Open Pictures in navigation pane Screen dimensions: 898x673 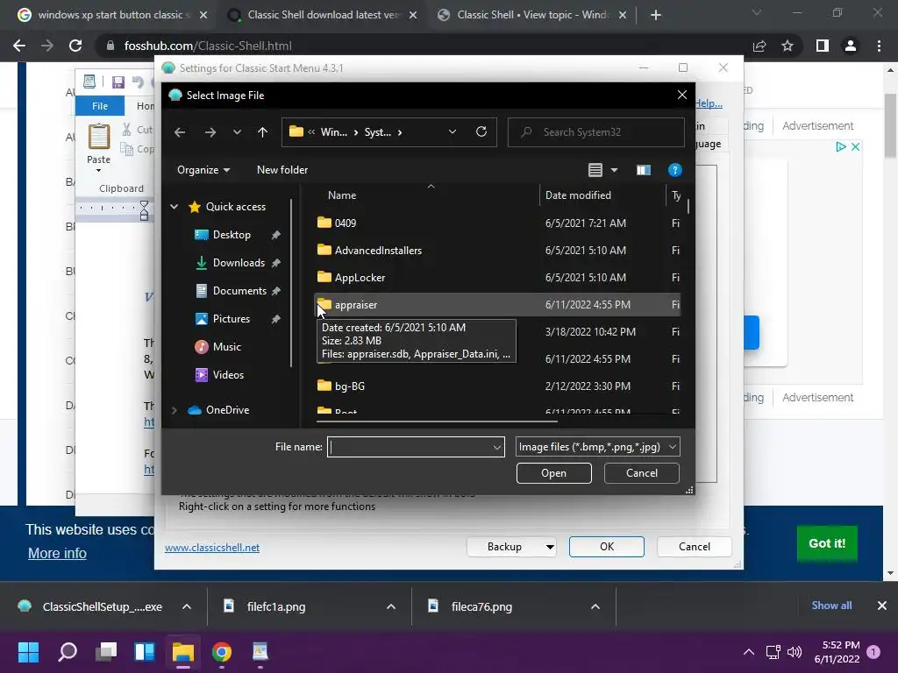click(232, 319)
